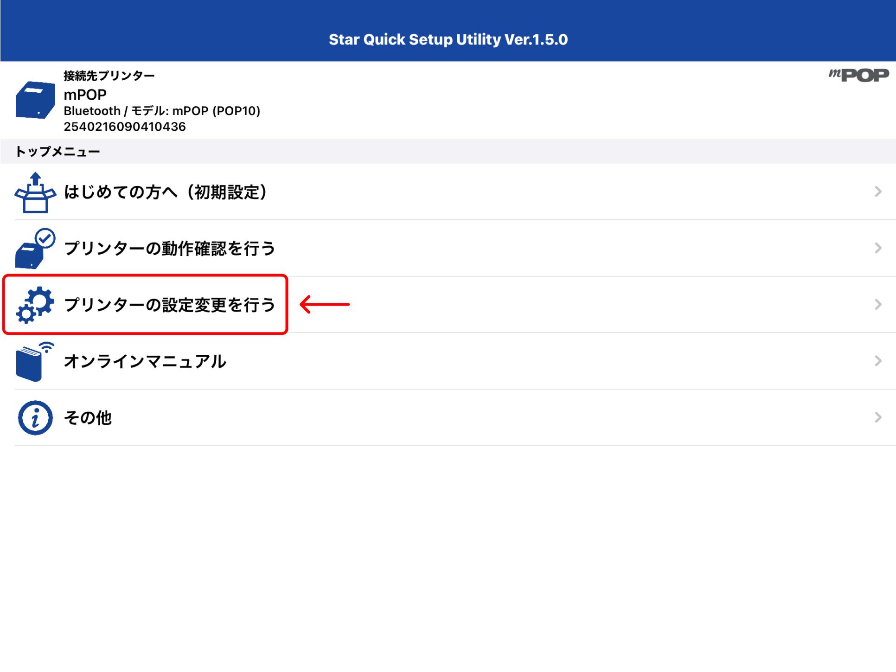Click chevron on the 設定変更 row

(878, 305)
